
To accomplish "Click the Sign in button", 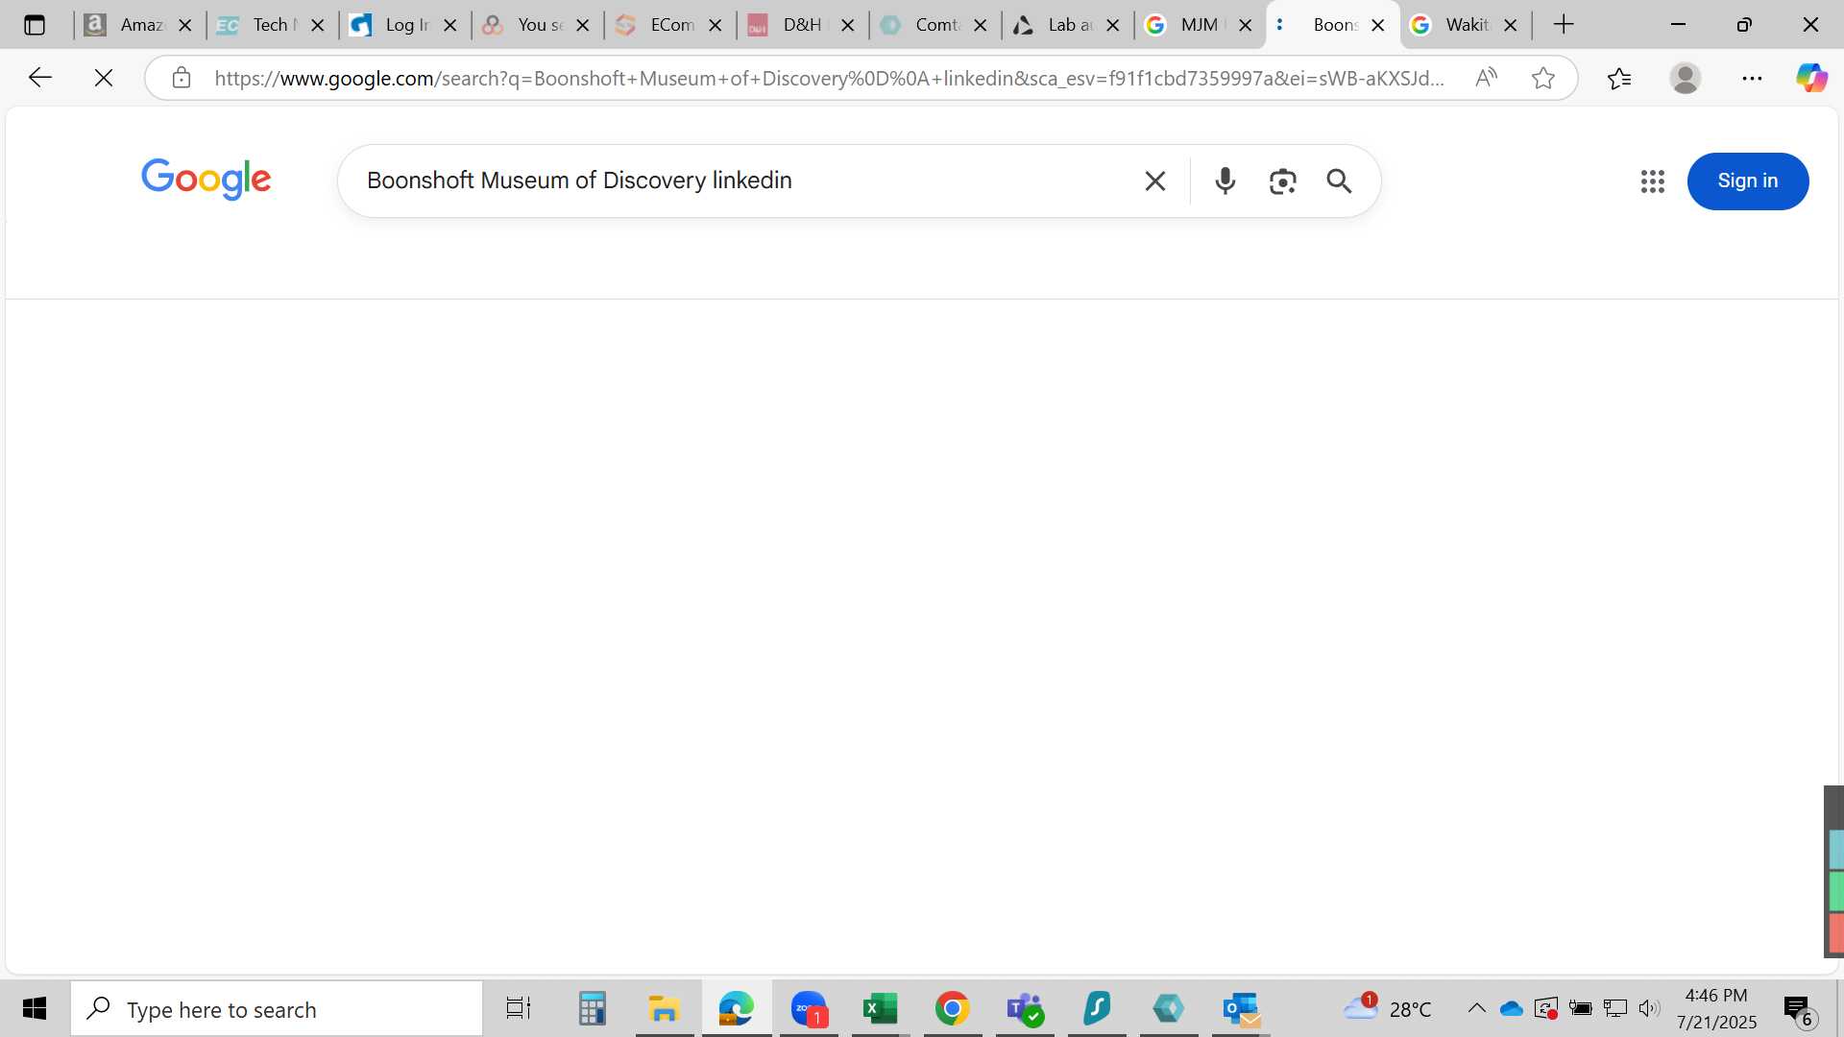I will point(1747,181).
